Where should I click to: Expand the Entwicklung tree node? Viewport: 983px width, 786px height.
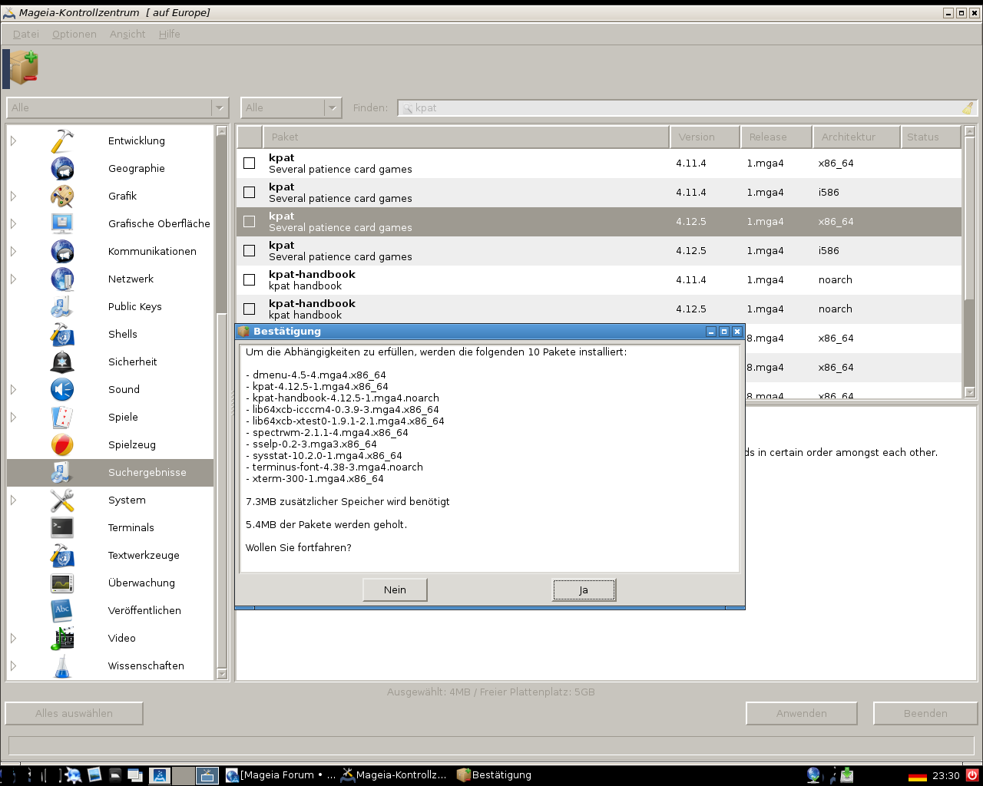pos(13,141)
